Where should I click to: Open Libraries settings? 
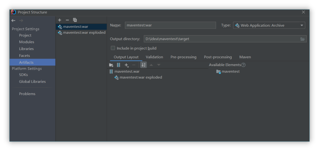pyautogui.click(x=26, y=49)
